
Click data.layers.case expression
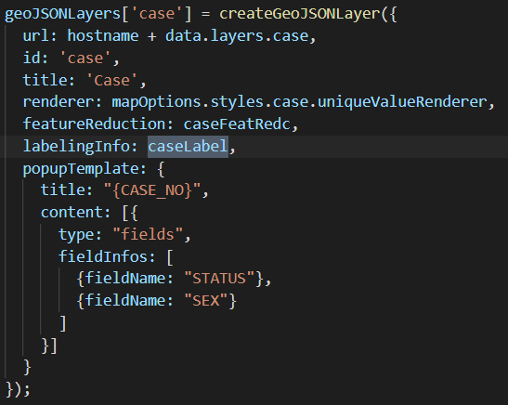[x=237, y=36]
